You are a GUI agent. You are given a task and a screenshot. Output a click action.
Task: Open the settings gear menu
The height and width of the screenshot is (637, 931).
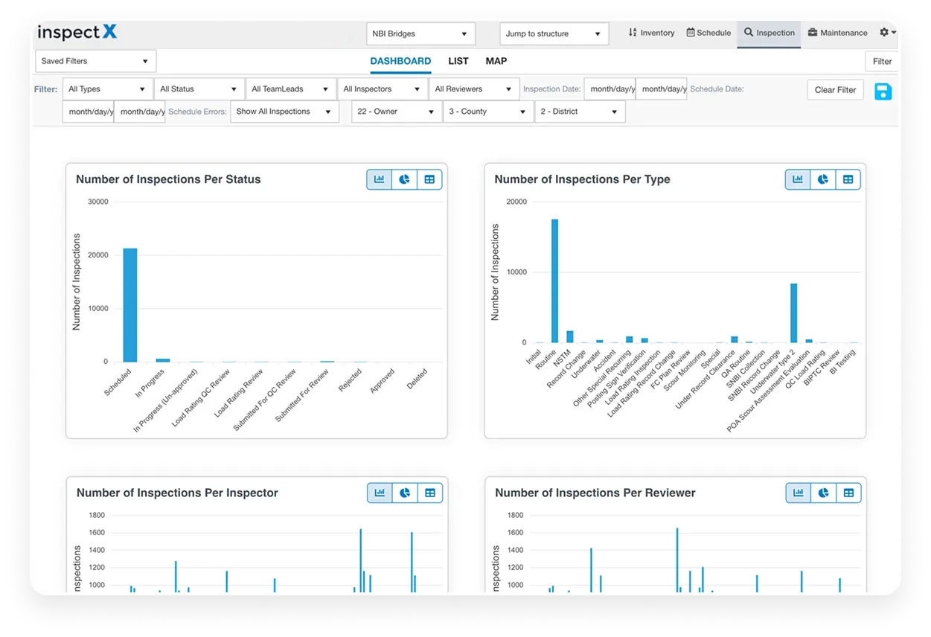coord(885,33)
